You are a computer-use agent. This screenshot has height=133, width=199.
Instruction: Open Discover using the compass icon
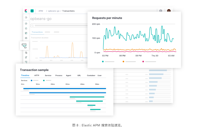click(26, 23)
